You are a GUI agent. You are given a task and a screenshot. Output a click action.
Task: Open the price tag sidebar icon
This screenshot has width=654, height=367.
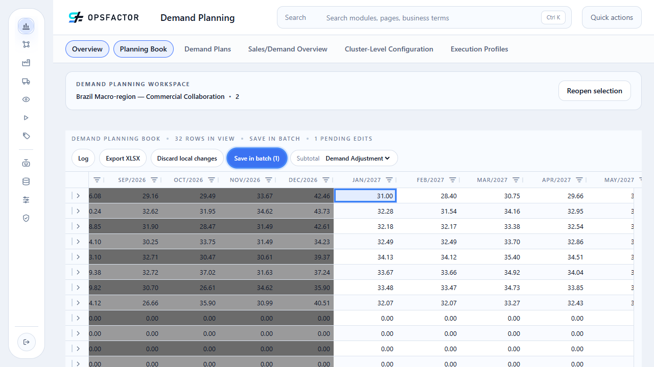pos(26,136)
